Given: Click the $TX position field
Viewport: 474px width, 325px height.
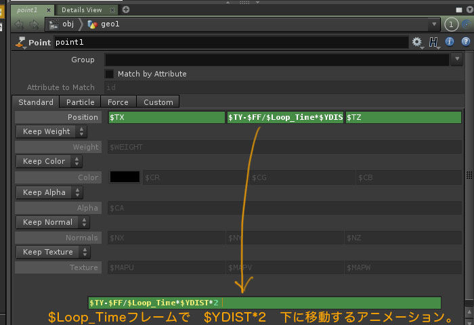Looking at the screenshot, I should [x=166, y=117].
